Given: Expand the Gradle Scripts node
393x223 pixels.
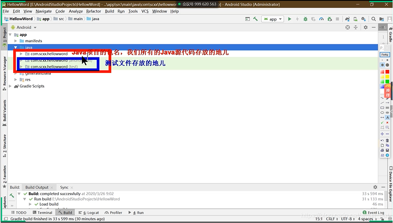Looking at the screenshot, I should [10, 86].
